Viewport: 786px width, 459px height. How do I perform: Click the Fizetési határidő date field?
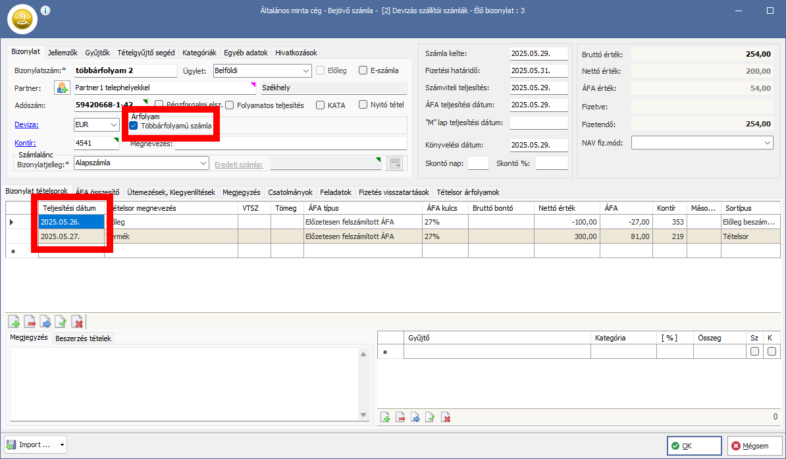tap(539, 70)
